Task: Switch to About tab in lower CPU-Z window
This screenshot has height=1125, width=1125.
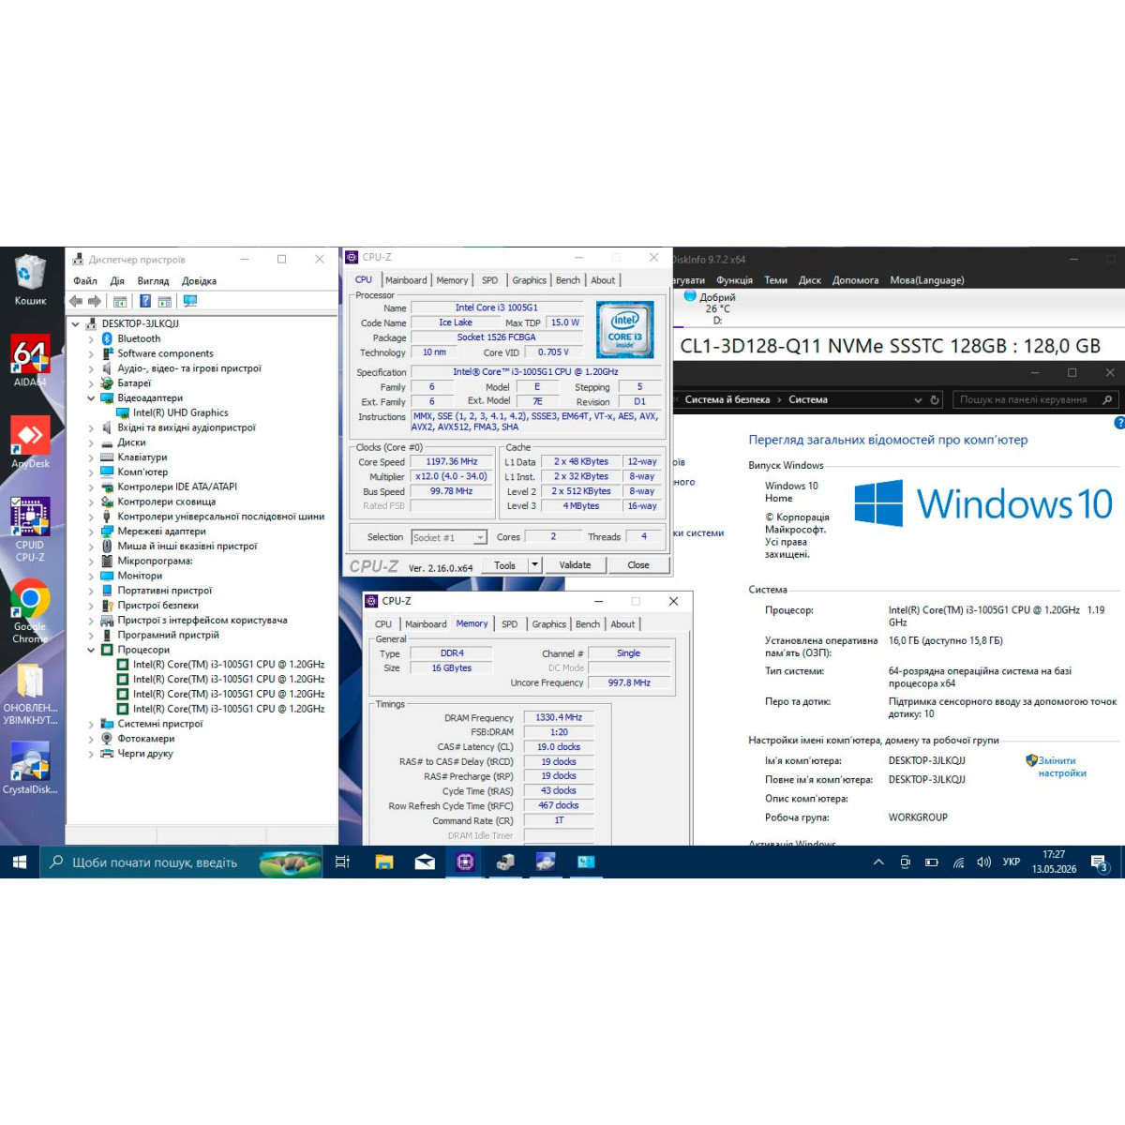Action: point(622,624)
